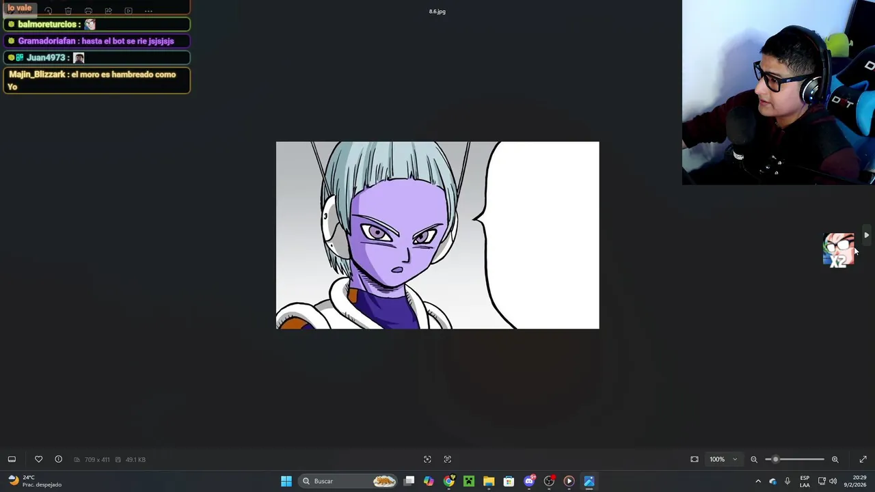Open Task View from the taskbar
The image size is (875, 492).
coord(409,481)
